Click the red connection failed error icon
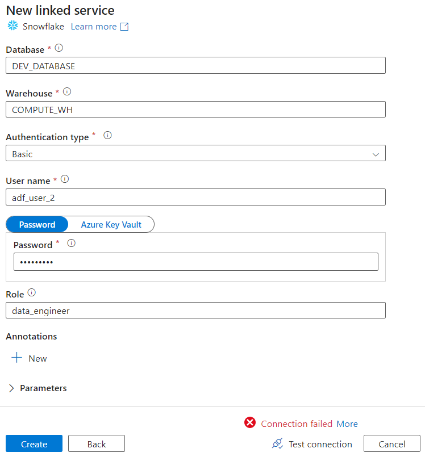The width and height of the screenshot is (425, 457). click(250, 422)
